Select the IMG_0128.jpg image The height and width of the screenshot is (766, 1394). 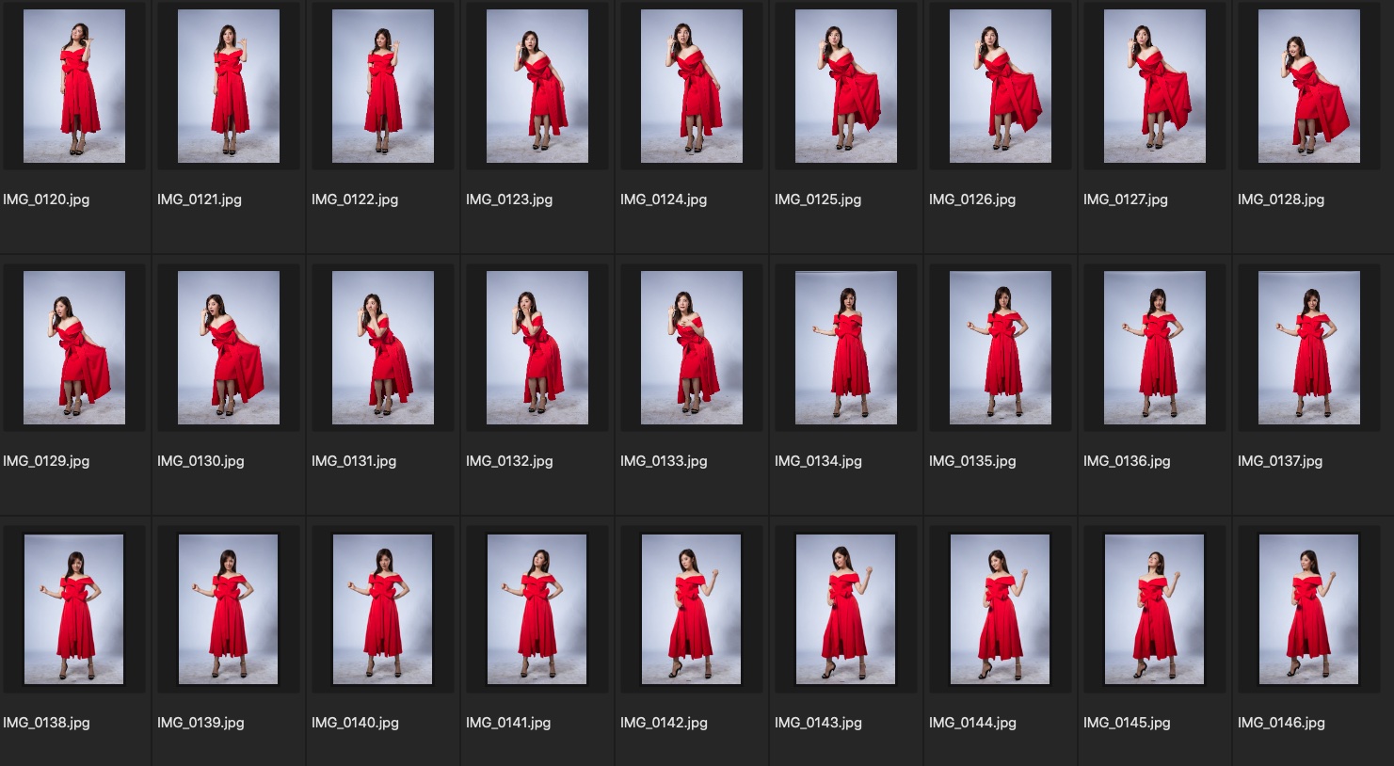coord(1309,87)
